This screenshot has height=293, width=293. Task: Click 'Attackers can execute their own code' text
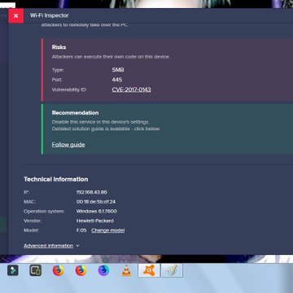pos(111,57)
